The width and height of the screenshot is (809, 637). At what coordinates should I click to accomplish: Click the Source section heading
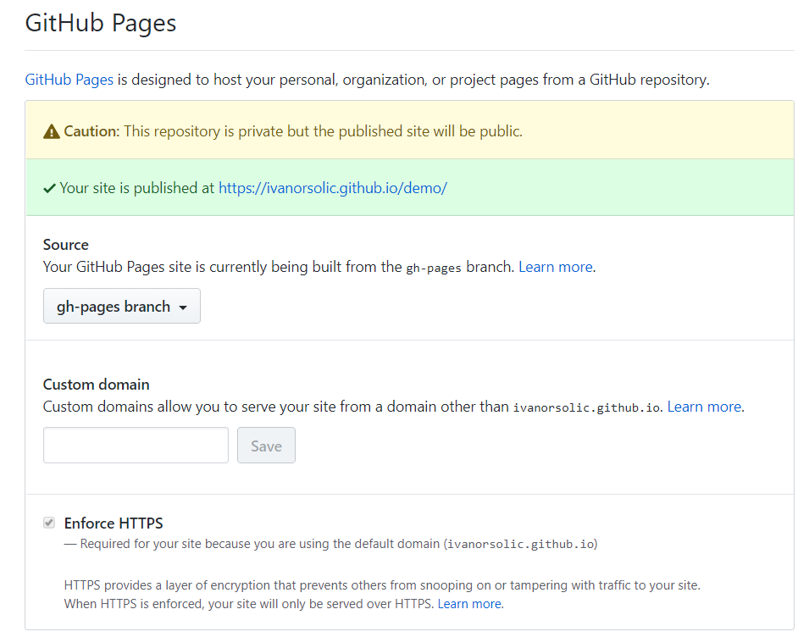[66, 245]
